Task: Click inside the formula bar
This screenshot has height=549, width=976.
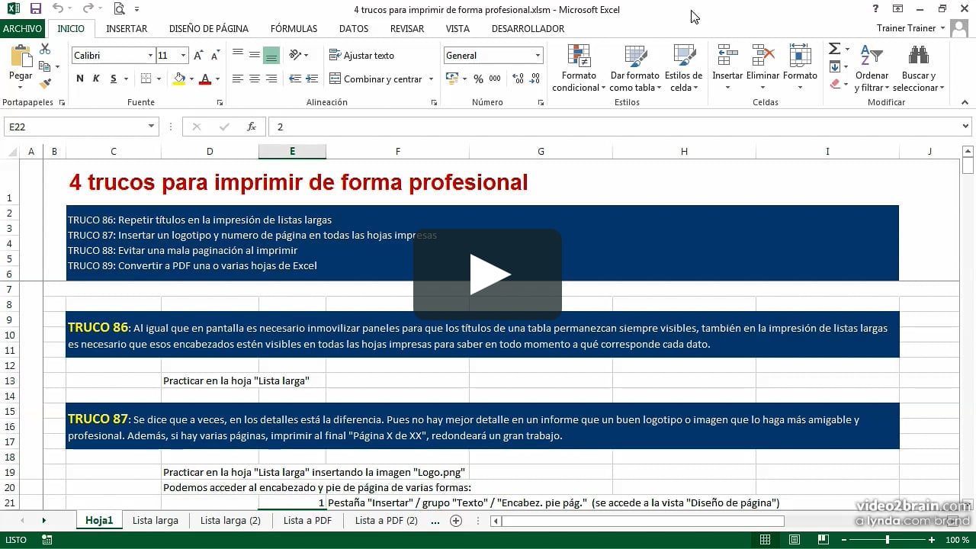Action: tap(615, 127)
